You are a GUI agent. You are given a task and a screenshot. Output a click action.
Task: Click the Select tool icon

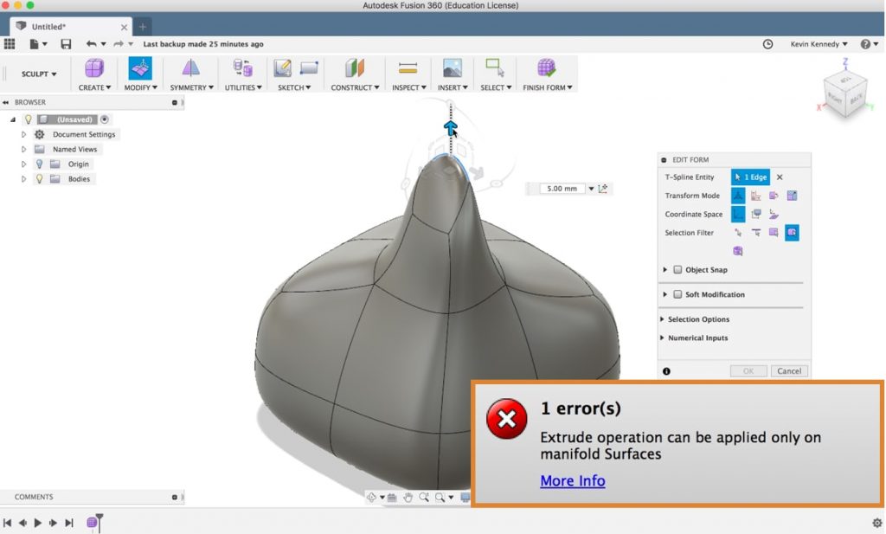(495, 68)
